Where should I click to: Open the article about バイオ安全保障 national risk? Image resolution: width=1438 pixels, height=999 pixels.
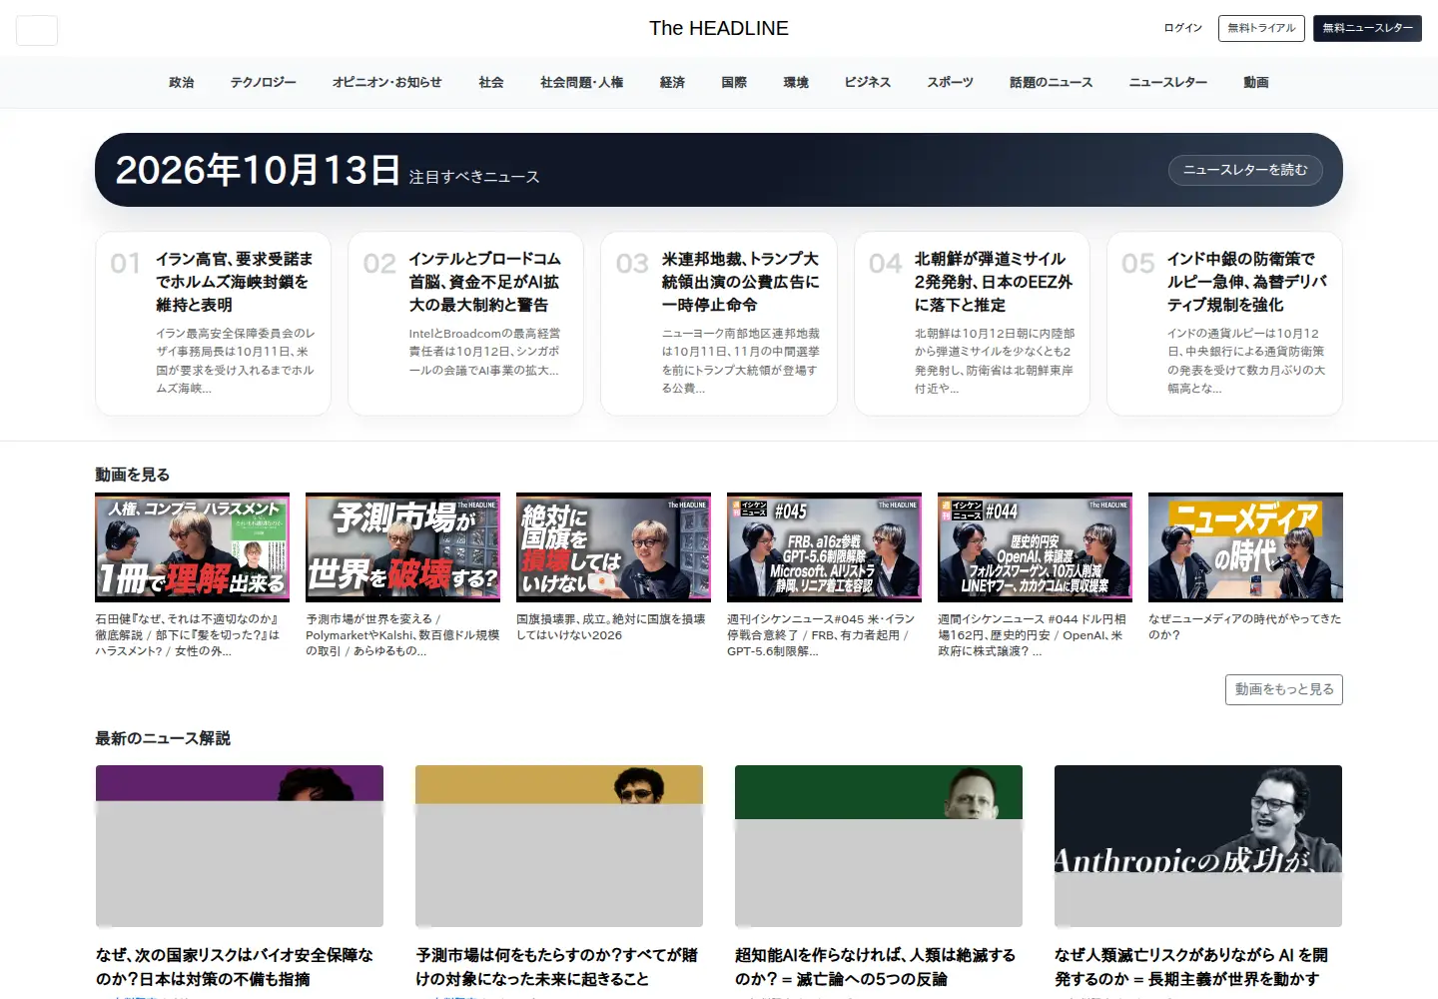(x=235, y=966)
